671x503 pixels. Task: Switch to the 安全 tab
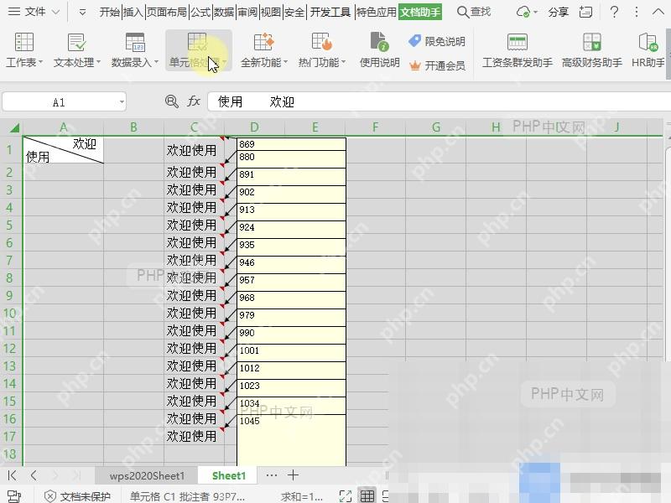[294, 12]
